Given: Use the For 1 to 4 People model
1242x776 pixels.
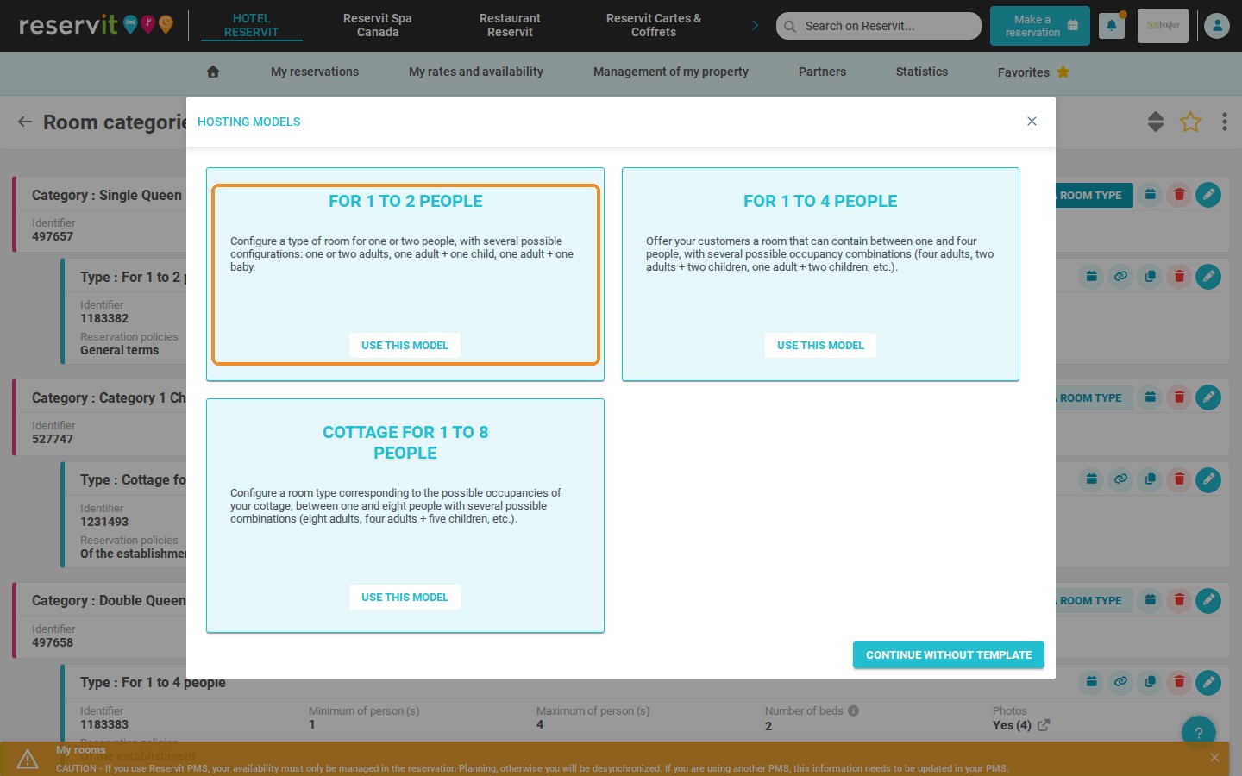Looking at the screenshot, I should pyautogui.click(x=820, y=345).
